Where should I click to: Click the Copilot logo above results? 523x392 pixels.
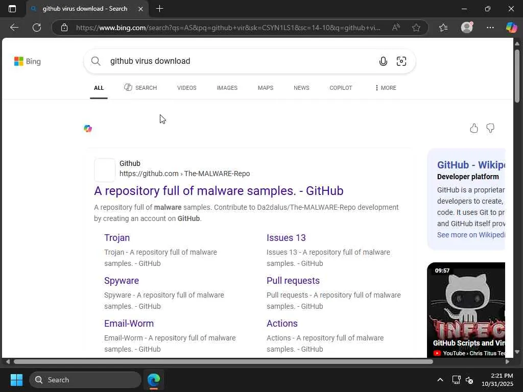point(88,129)
